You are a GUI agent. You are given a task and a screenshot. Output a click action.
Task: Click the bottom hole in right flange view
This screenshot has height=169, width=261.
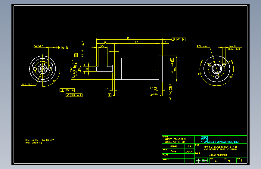click(217, 77)
